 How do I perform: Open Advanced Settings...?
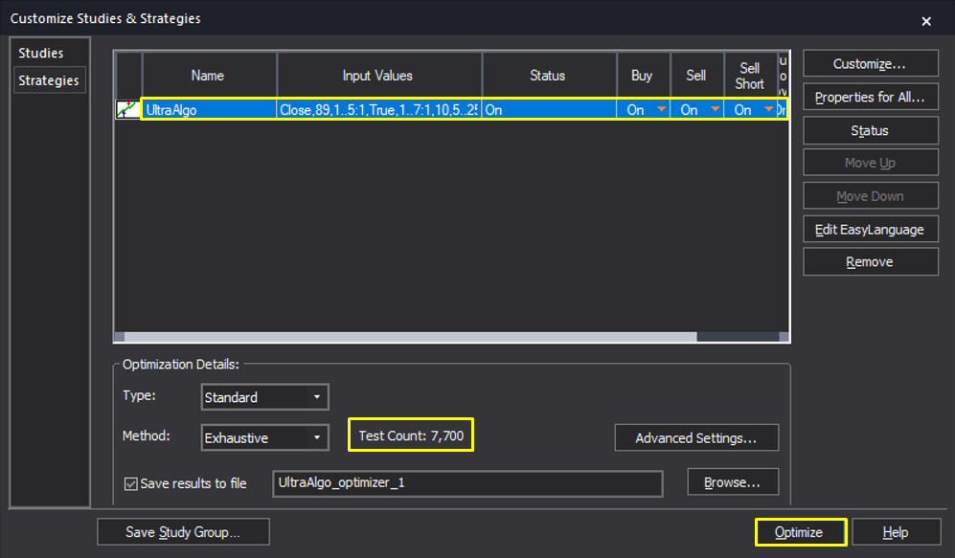coord(696,438)
